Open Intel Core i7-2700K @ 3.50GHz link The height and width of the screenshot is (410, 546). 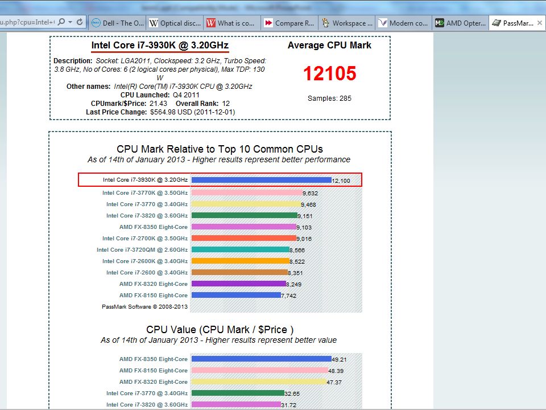coord(145,239)
